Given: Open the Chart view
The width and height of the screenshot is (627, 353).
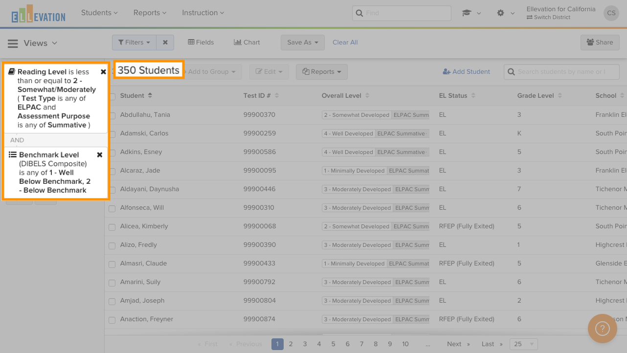Looking at the screenshot, I should pos(247,43).
